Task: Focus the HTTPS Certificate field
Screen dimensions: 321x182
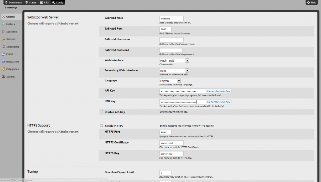Action: [x=171, y=143]
